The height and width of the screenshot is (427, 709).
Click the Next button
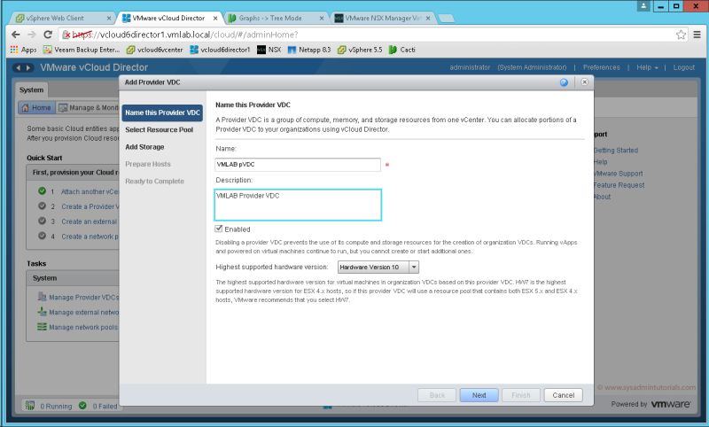coord(479,395)
